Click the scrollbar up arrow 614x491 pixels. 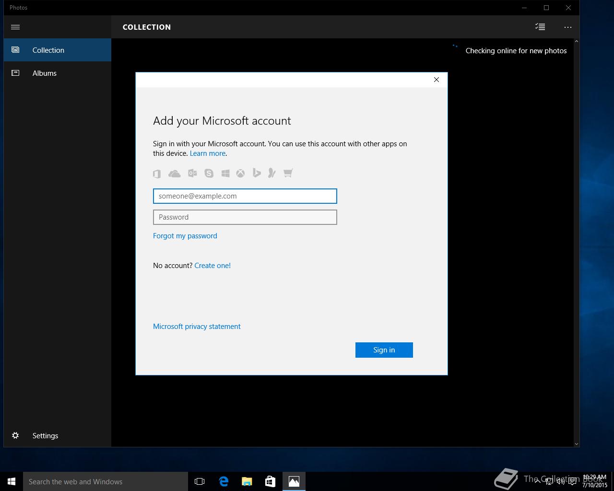576,42
